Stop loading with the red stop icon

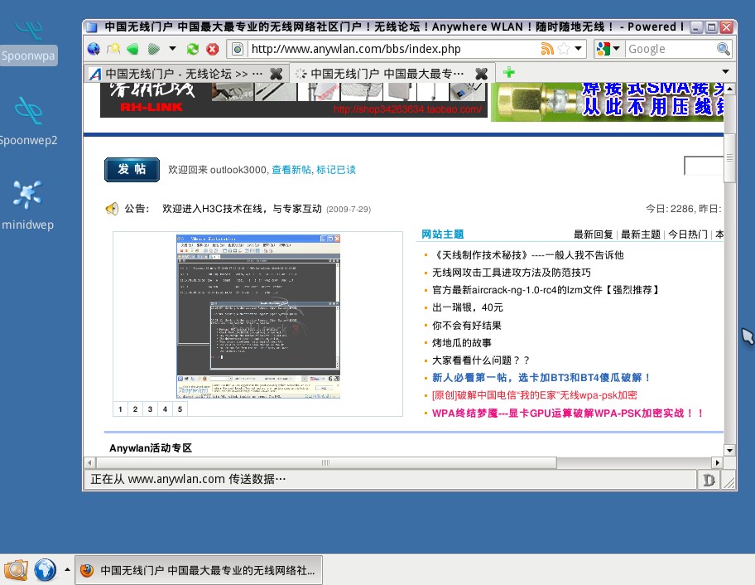[212, 49]
